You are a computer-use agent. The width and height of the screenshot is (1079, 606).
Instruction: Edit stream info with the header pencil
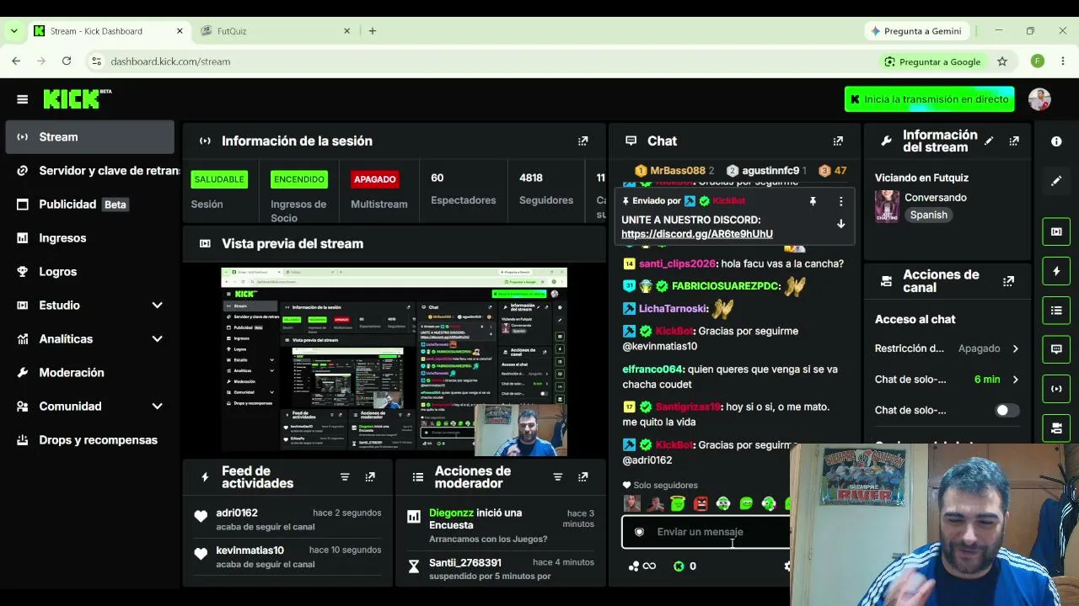(989, 141)
